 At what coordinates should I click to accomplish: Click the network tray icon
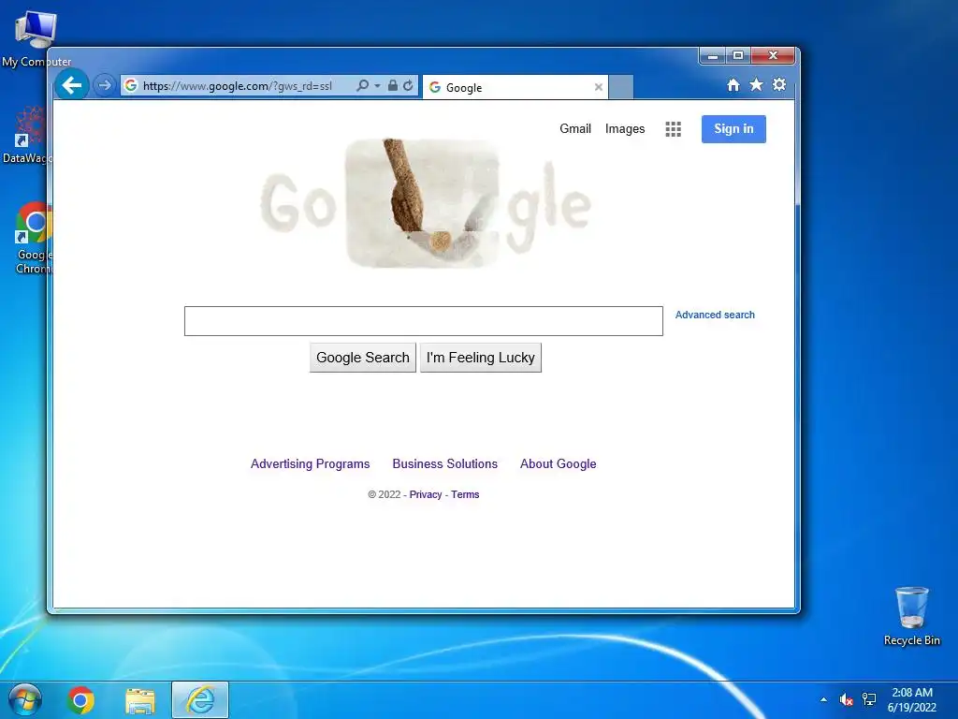[869, 700]
